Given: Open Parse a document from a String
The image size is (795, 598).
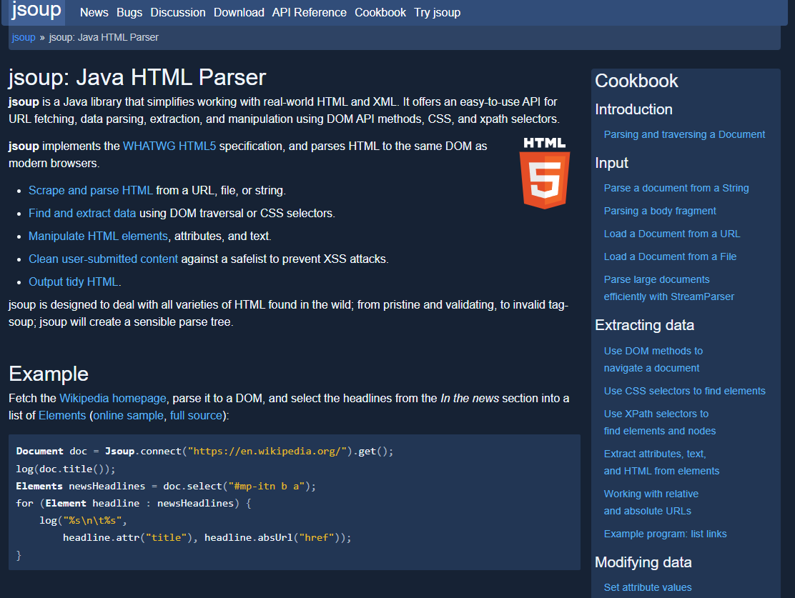Looking at the screenshot, I should click(x=676, y=188).
